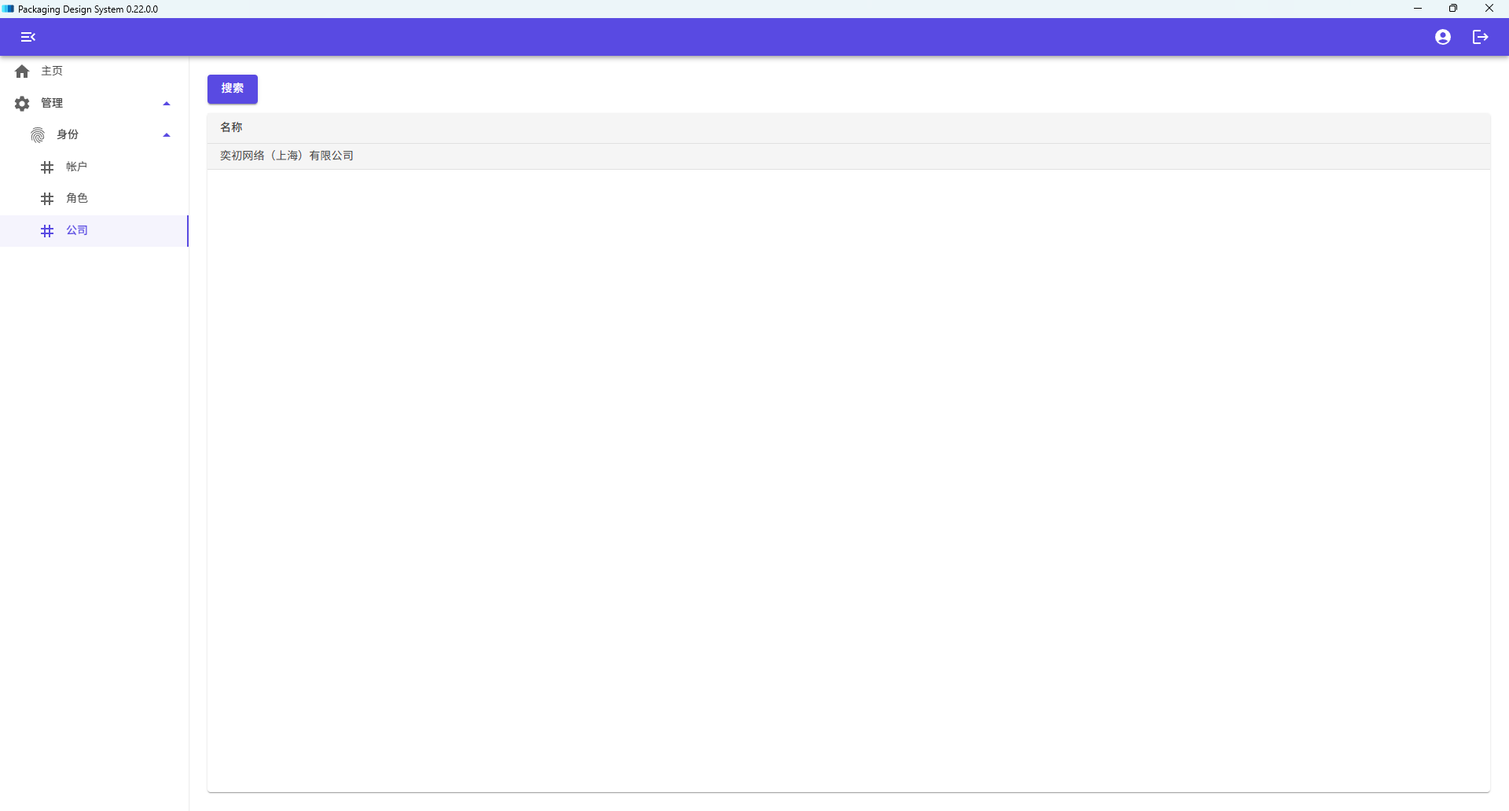Collapse the 管理 section arrow
Viewport: 1509px width, 811px height.
pyautogui.click(x=167, y=104)
